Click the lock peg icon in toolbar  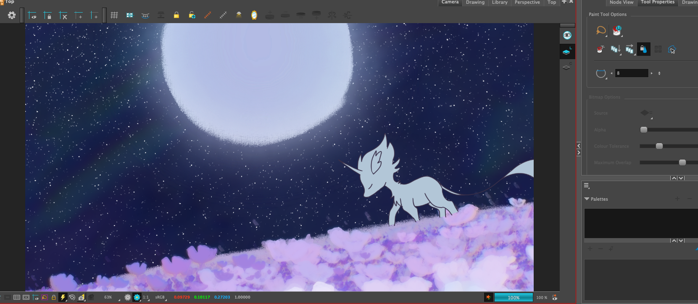tap(47, 16)
